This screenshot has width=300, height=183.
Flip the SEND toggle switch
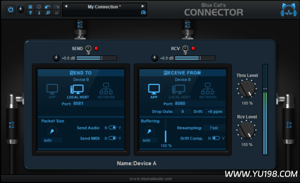click(88, 50)
